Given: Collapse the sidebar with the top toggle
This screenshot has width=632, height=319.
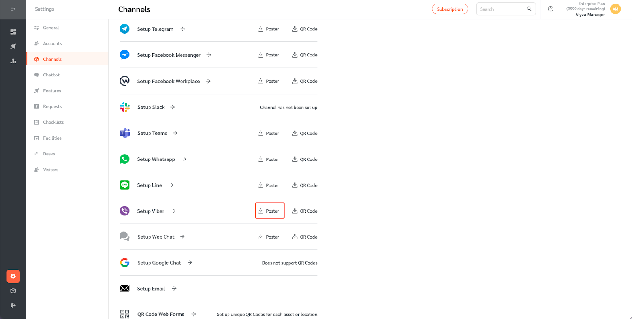Looking at the screenshot, I should coord(13,9).
